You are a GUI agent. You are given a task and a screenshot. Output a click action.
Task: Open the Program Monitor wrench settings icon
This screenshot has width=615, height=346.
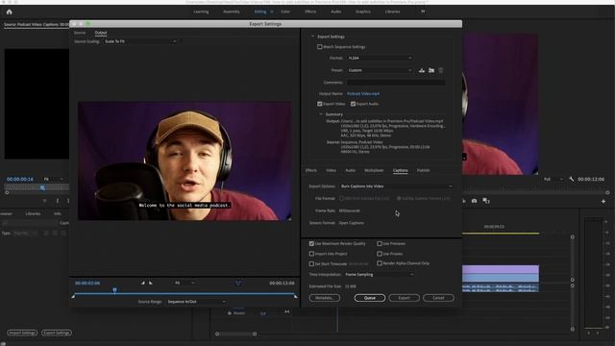(x=572, y=179)
